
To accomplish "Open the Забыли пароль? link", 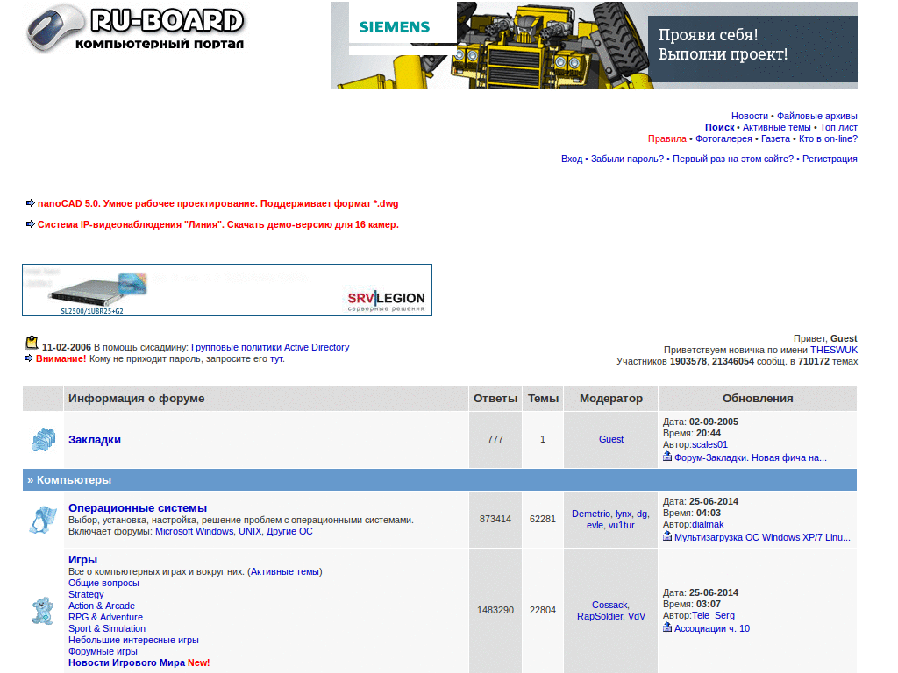I will 628,159.
